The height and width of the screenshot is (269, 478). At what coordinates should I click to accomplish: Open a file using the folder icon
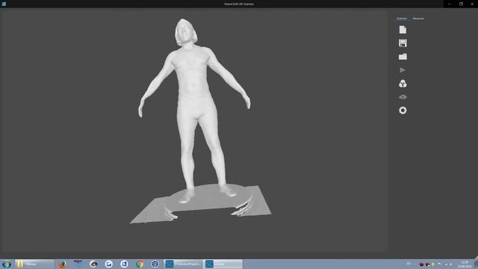tap(403, 57)
